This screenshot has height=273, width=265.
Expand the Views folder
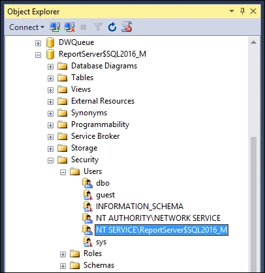50,90
